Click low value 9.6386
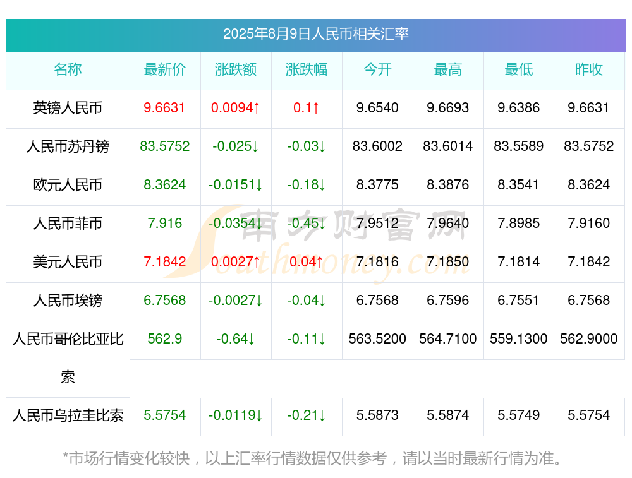 pos(519,108)
